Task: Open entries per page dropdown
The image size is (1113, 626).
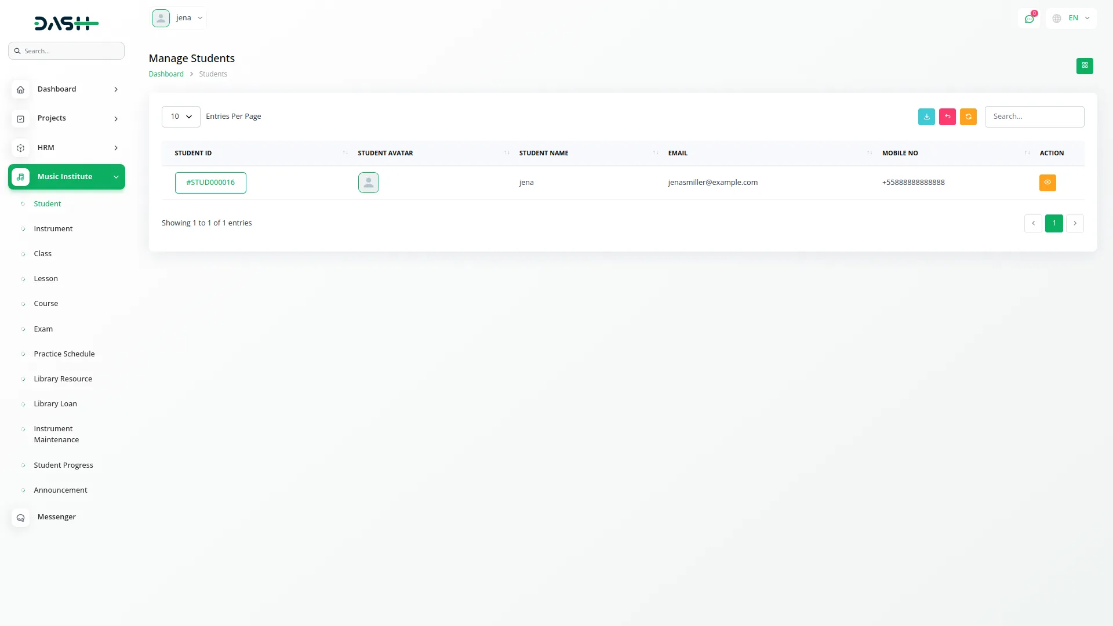Action: [181, 117]
